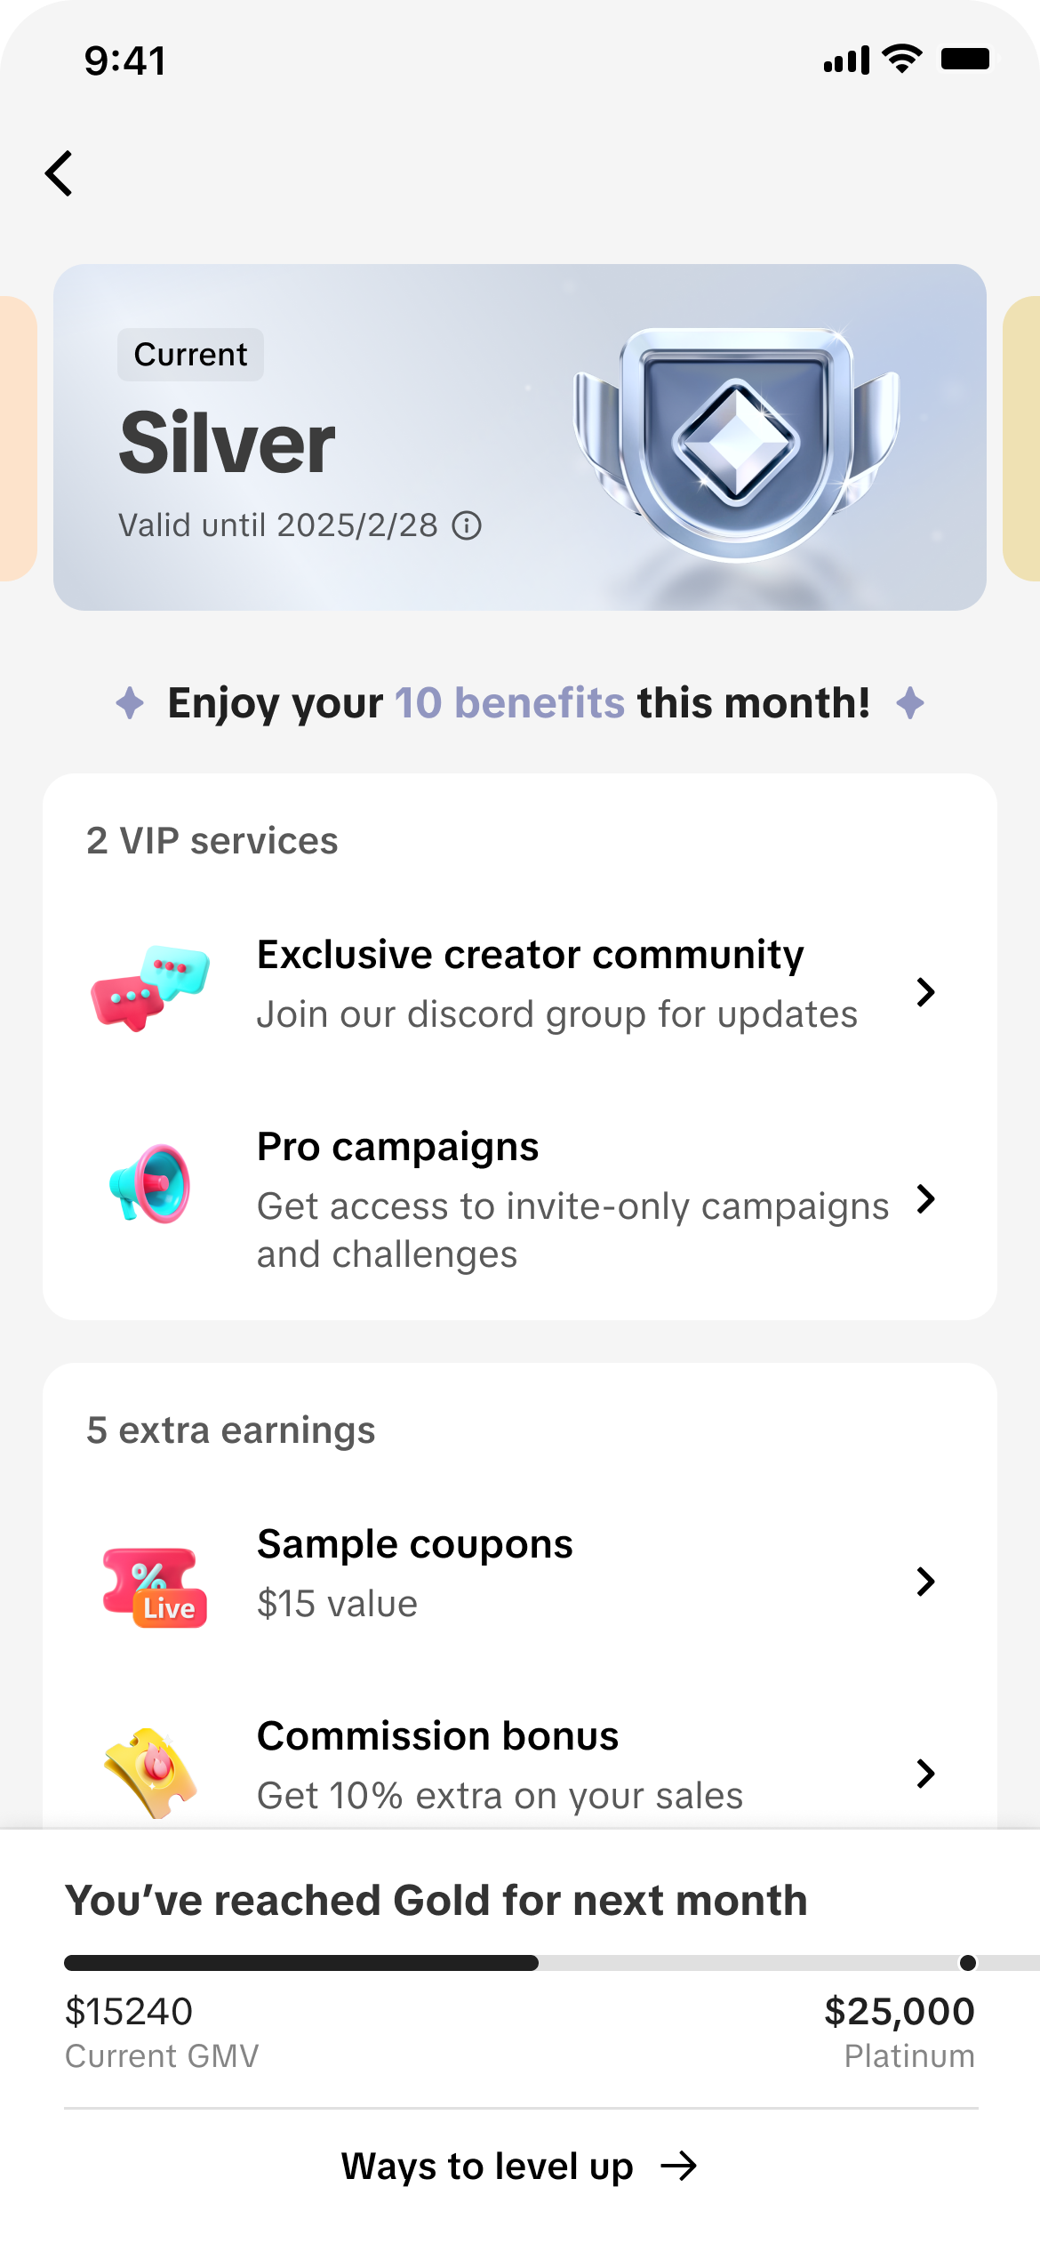This screenshot has width=1040, height=2251.
Task: Tap the Platinum milestone dot on progress bar
Action: [968, 1963]
